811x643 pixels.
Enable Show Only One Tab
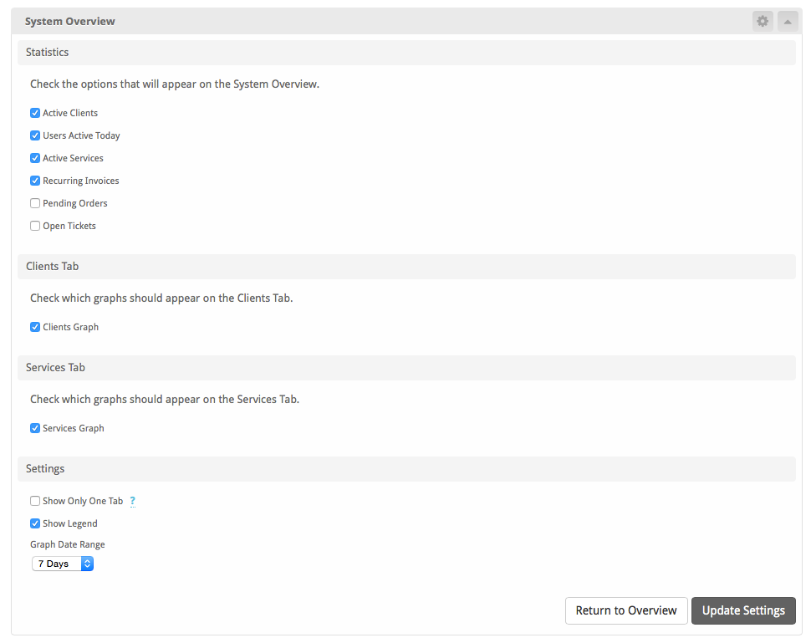[35, 501]
